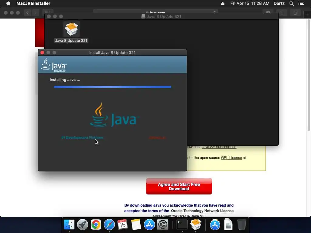The width and height of the screenshot is (311, 233).
Task: Open Trash in the Dock
Action: 241,225
